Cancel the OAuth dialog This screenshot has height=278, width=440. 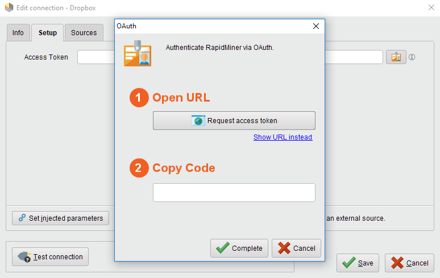[296, 248]
